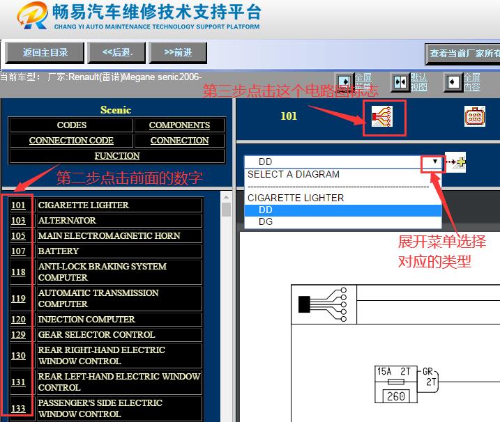Select CIGARETTE LIGHTER row in component list

(x=83, y=205)
